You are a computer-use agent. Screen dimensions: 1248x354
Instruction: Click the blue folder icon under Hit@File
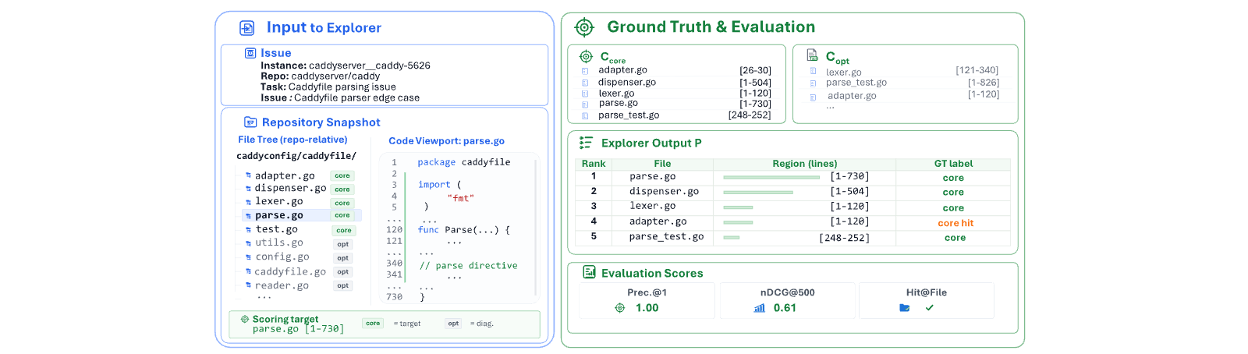[905, 308]
